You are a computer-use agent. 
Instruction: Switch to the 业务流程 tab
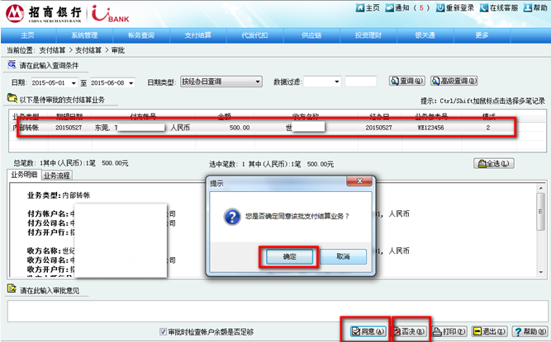(57, 176)
